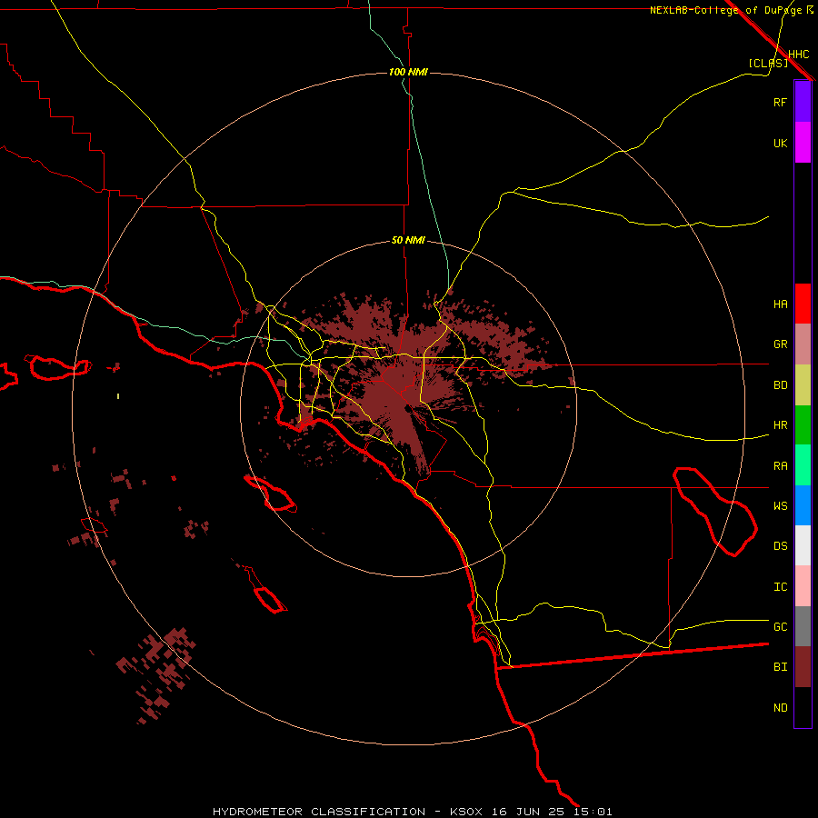Click the HR green legend swatch
The height and width of the screenshot is (818, 818).
[x=803, y=425]
